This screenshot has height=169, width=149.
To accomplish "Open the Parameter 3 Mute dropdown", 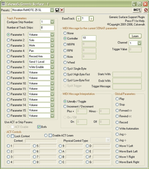I will pyautogui.click(x=52, y=45).
